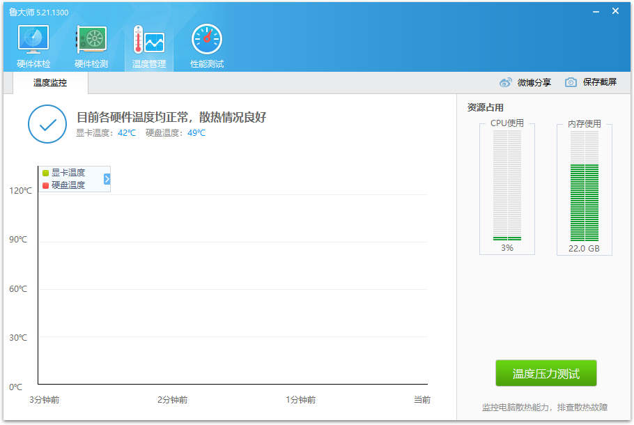
Task: Start the 温度压力测试 stress test
Action: [546, 373]
